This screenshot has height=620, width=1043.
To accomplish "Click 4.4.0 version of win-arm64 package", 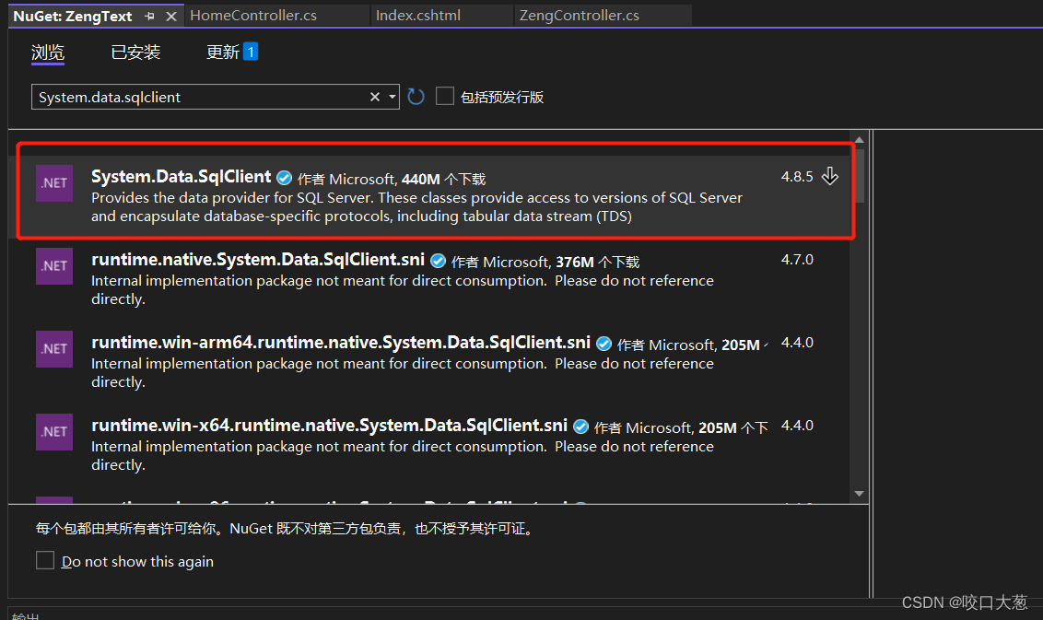I will tap(797, 343).
